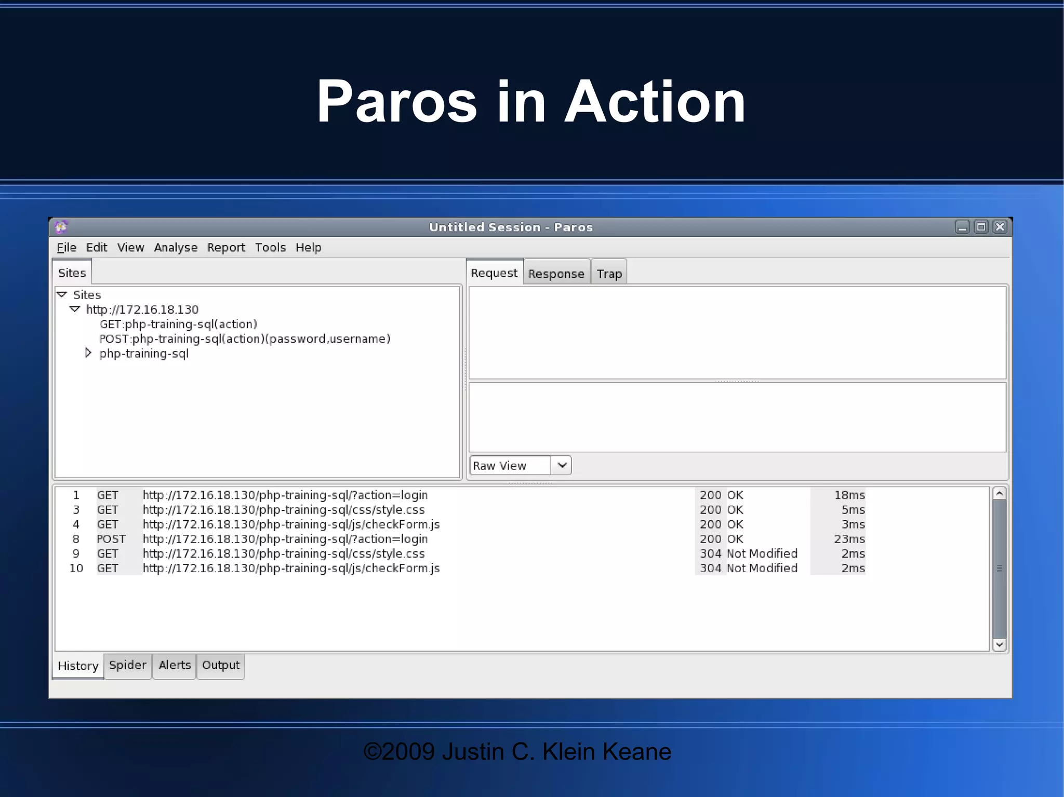Click the history vertical scrollbar thumb
The height and width of the screenshot is (797, 1064).
pyautogui.click(x=999, y=569)
